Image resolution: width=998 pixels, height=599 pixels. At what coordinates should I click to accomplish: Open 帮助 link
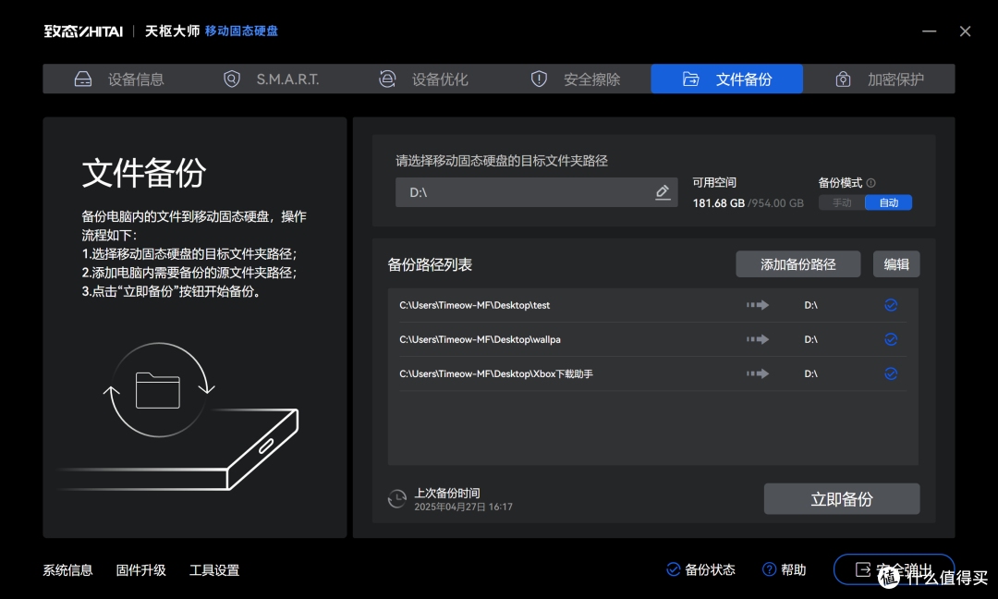(x=793, y=569)
